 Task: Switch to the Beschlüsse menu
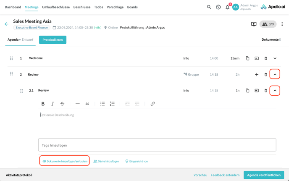(x=82, y=7)
